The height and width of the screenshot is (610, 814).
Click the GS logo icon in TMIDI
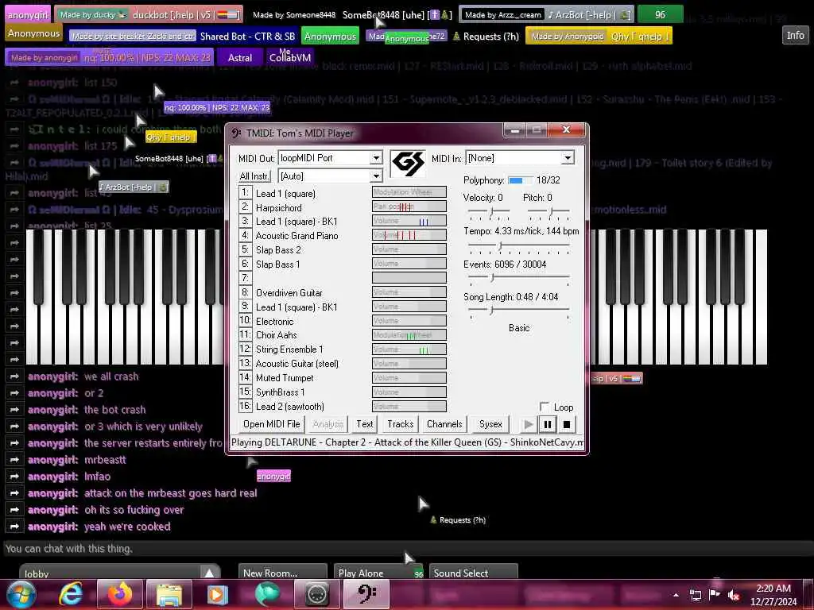pos(408,163)
